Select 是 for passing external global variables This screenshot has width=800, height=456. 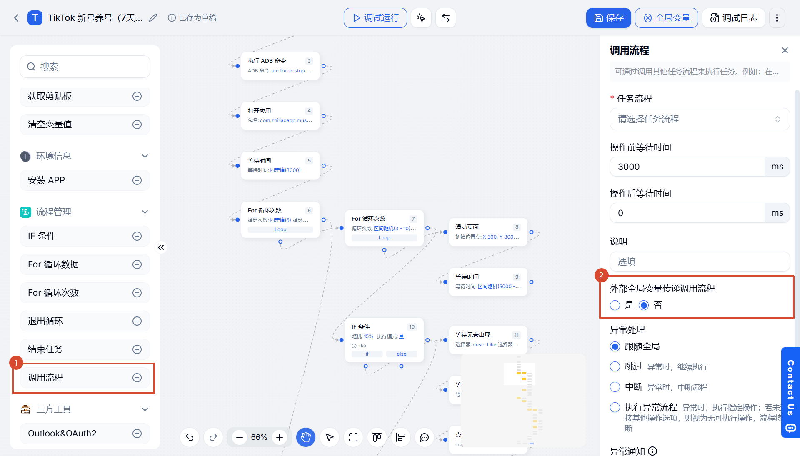click(x=615, y=305)
